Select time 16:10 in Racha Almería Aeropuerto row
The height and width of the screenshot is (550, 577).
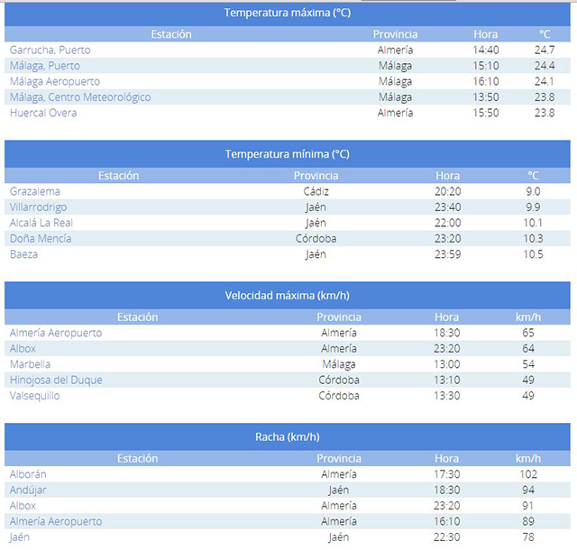447,521
